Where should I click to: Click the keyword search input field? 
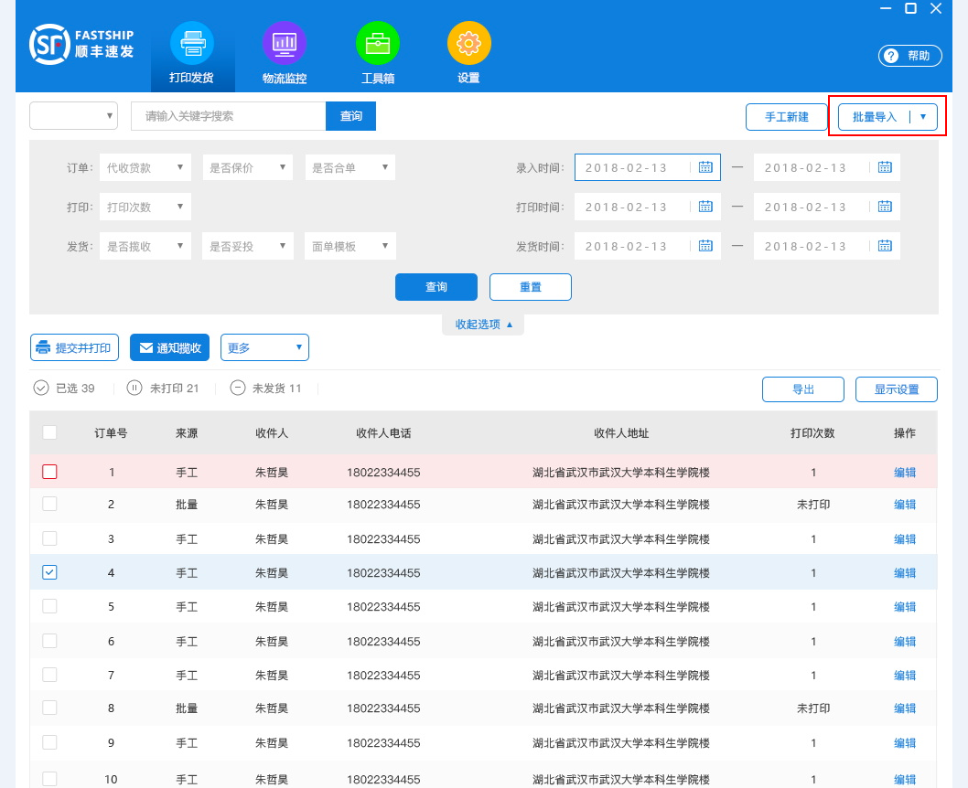[228, 116]
